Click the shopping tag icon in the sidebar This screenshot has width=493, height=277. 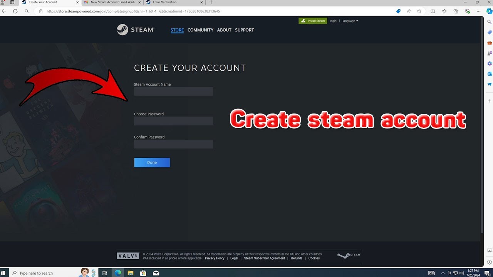489,32
